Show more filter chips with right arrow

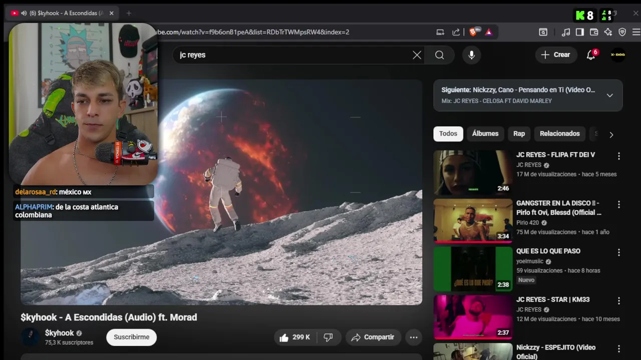[611, 134]
